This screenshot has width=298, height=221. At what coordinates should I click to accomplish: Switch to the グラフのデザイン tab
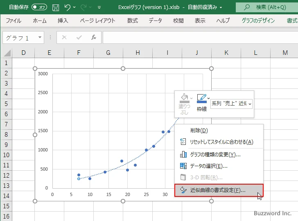[x=258, y=20]
